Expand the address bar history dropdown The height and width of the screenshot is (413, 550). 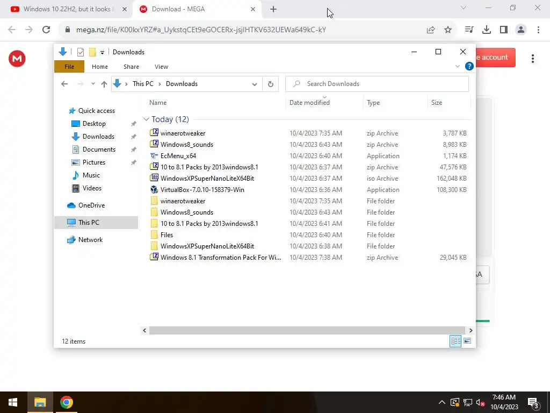pos(254,84)
